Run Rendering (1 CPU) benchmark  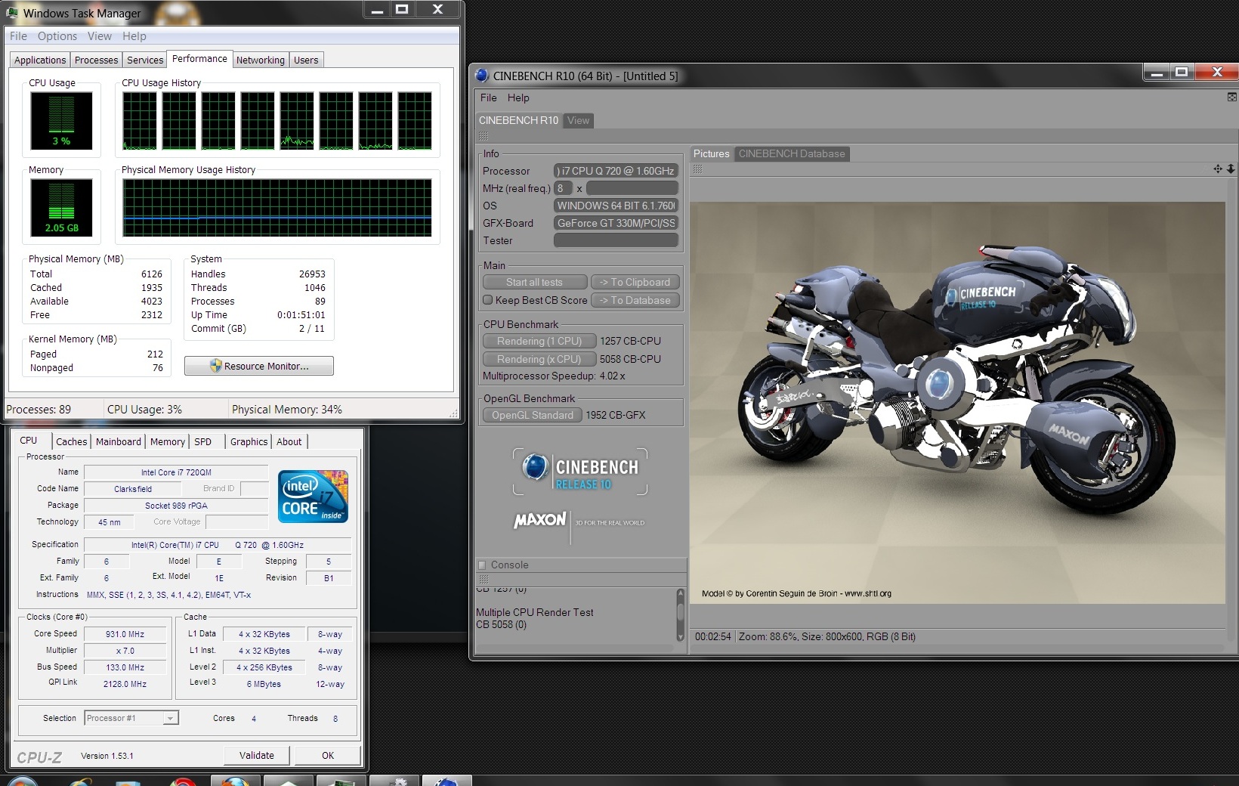click(x=539, y=341)
